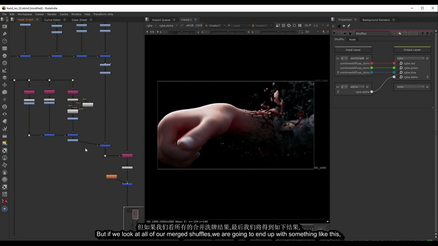Open the rgba channel set dropdown in viewer
Screen dimensions: 438x246
point(152,26)
